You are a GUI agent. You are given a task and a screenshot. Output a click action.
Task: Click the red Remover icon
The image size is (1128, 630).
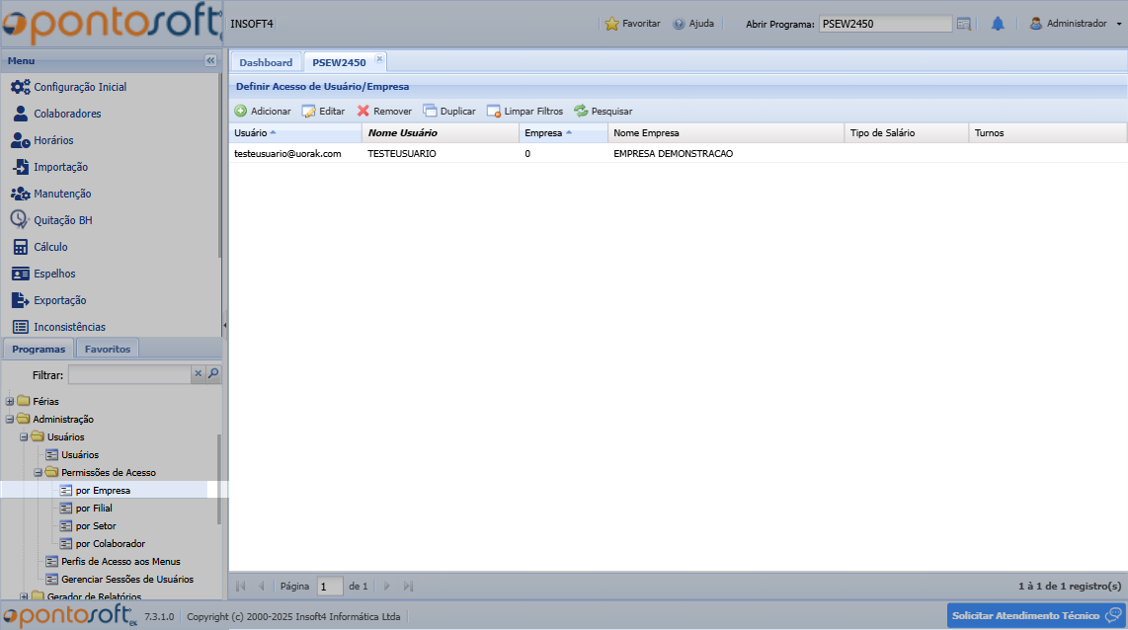(x=363, y=112)
